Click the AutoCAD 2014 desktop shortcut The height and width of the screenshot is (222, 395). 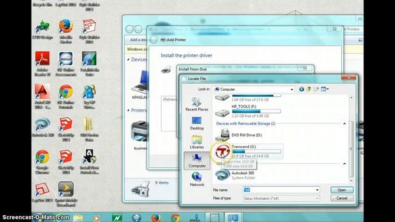tap(43, 97)
